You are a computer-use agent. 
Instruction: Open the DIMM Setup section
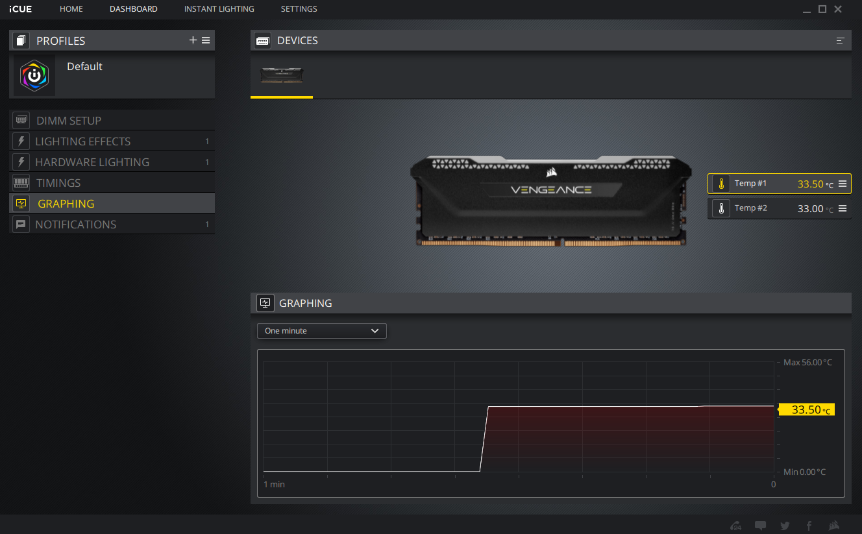(69, 121)
